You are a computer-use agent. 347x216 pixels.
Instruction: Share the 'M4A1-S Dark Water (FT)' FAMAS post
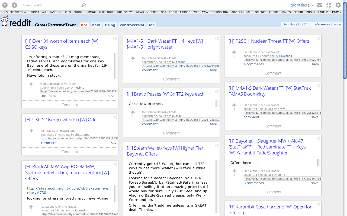pyautogui.click(x=318, y=86)
